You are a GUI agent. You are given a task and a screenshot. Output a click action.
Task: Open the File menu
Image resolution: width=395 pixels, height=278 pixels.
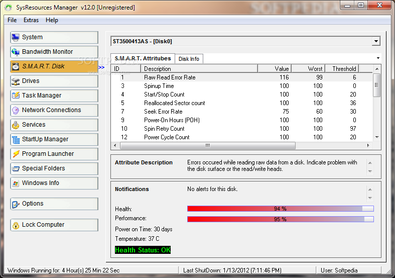(12, 20)
